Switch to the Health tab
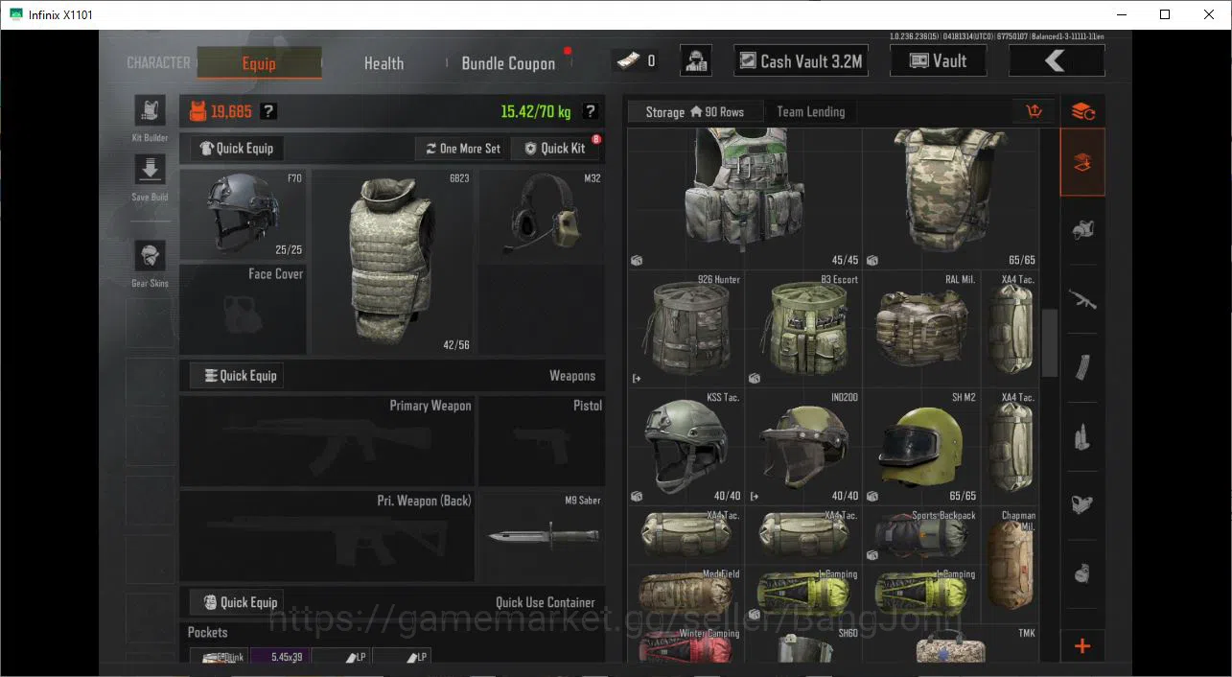The image size is (1232, 677). pos(384,63)
